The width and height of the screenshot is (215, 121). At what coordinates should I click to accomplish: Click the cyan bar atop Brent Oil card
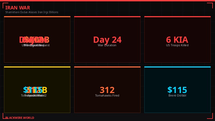click(177, 67)
